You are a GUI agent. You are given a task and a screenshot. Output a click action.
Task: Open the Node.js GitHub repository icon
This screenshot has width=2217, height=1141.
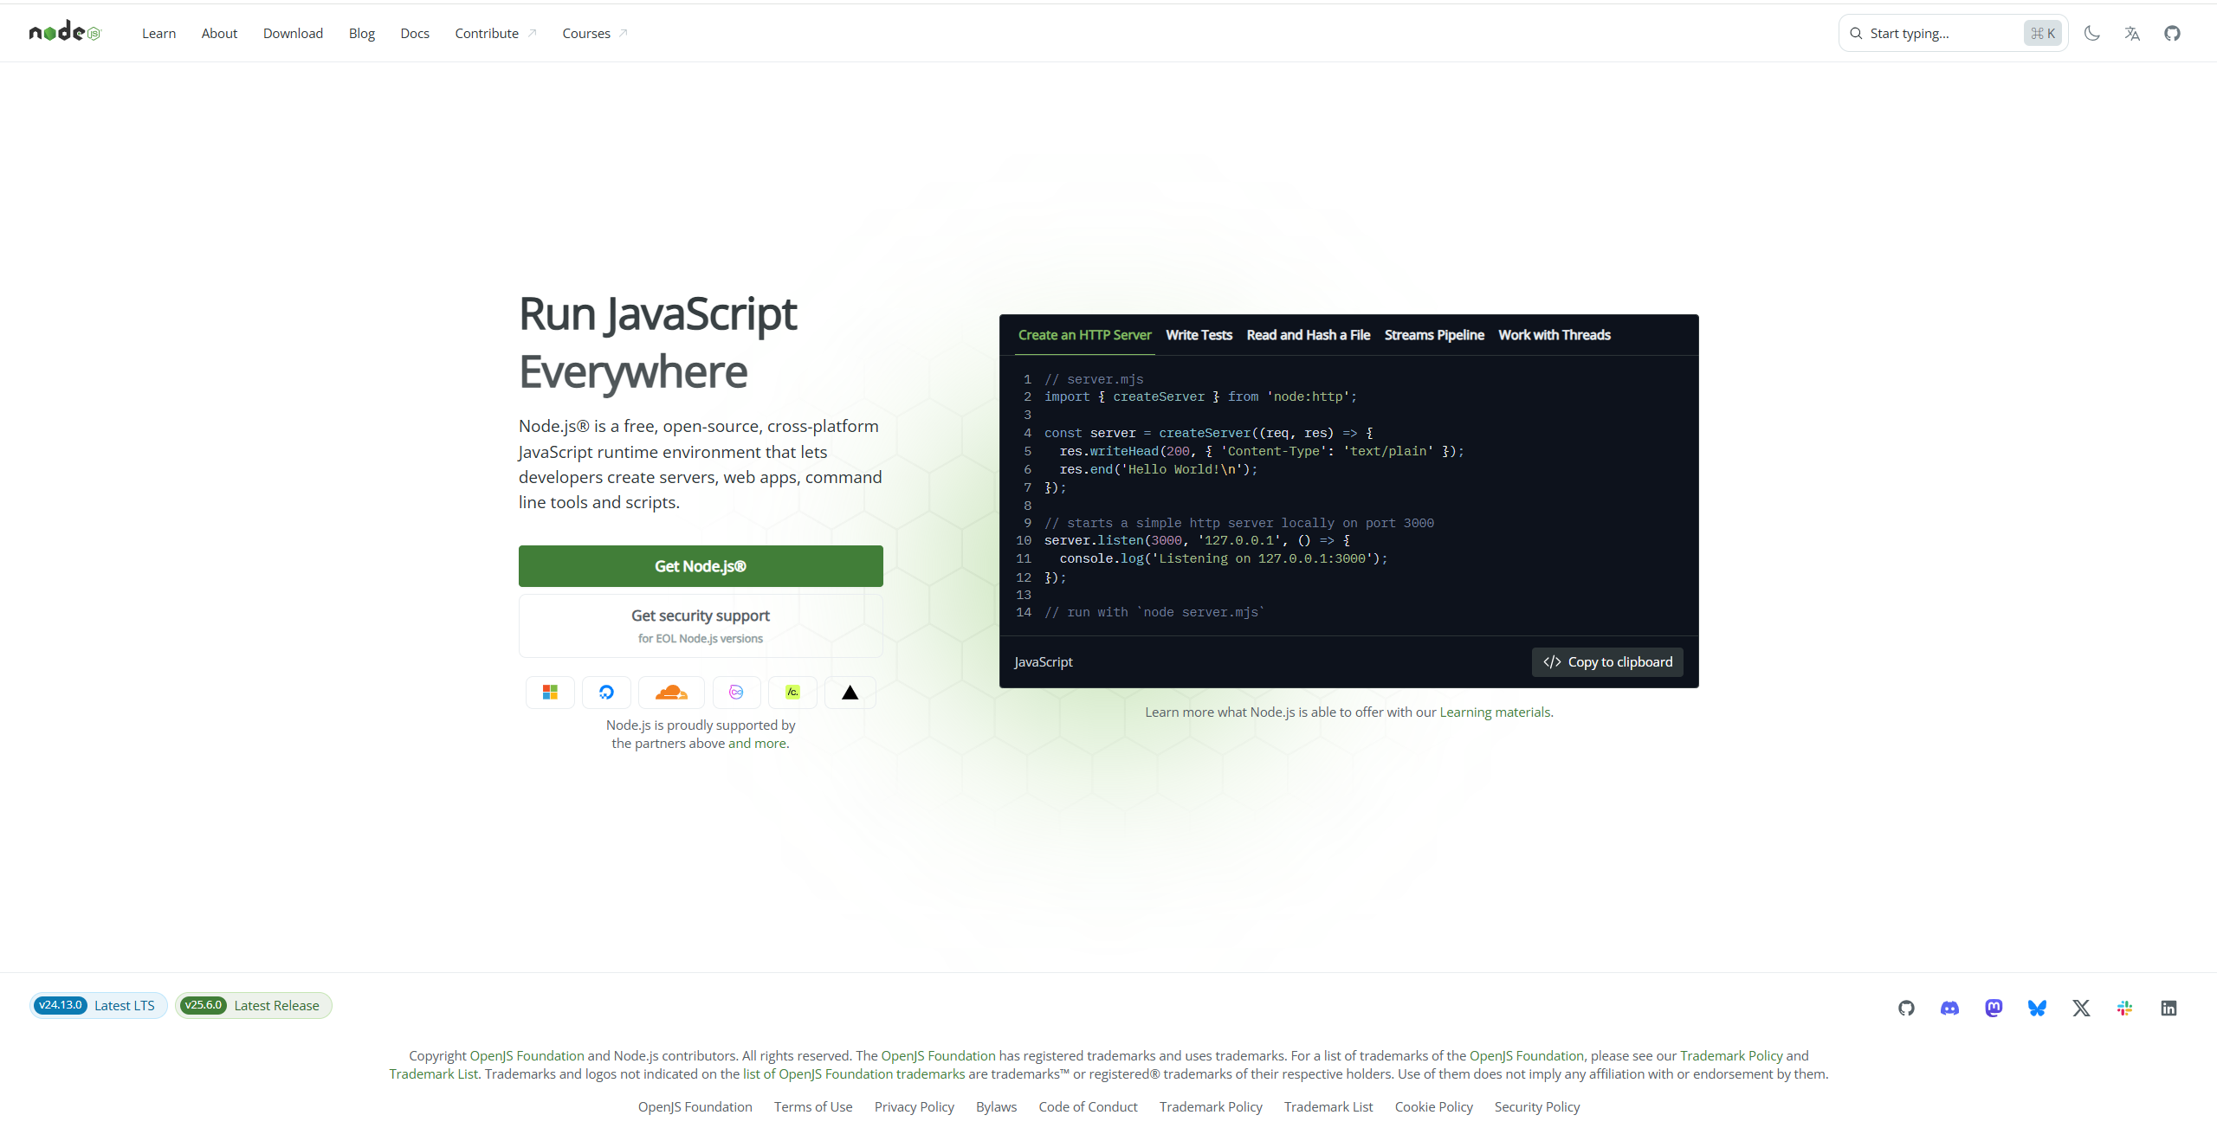[x=1908, y=1008]
